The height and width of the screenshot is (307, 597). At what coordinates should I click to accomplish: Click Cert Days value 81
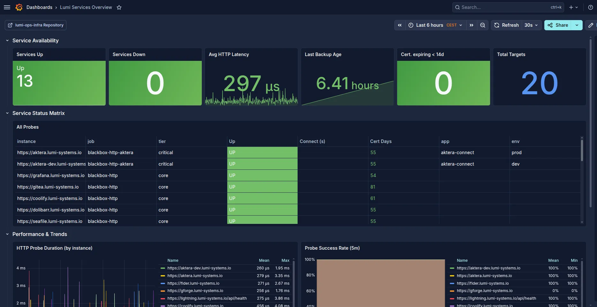(373, 187)
